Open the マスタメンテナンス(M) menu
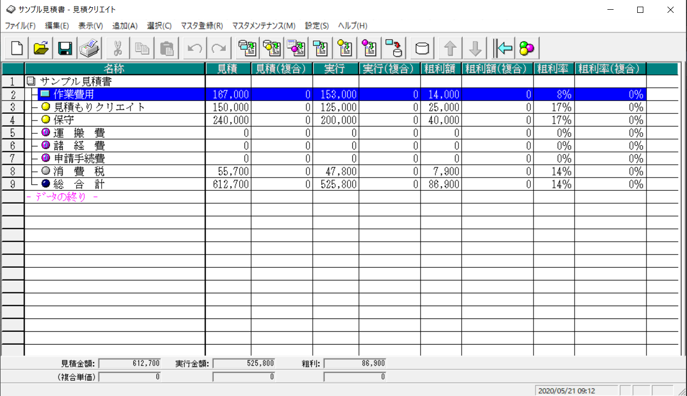 pyautogui.click(x=264, y=26)
